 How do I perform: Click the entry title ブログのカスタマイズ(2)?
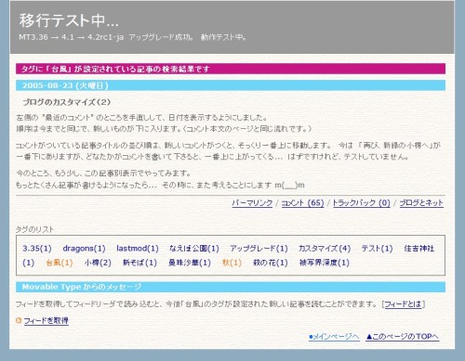[66, 102]
